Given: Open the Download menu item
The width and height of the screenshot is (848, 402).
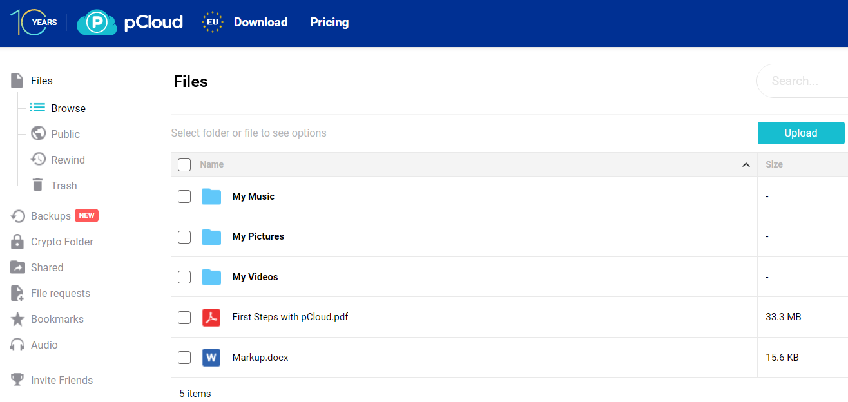Looking at the screenshot, I should pos(260,23).
